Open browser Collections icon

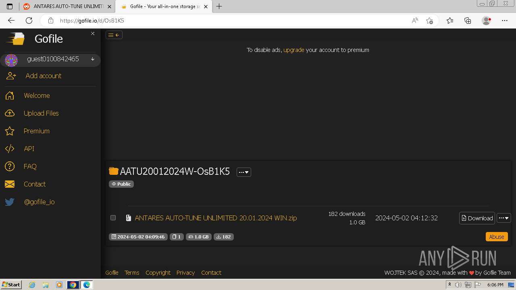click(x=468, y=21)
